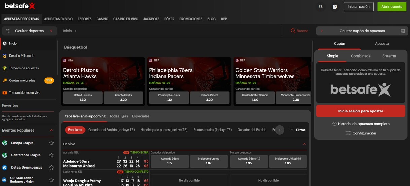Open the help question mark icon

(x=335, y=7)
